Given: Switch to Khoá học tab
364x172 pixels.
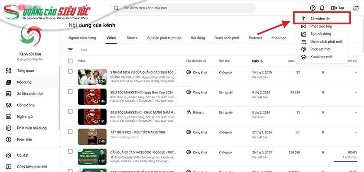Looking at the screenshot, I should pyautogui.click(x=279, y=38).
